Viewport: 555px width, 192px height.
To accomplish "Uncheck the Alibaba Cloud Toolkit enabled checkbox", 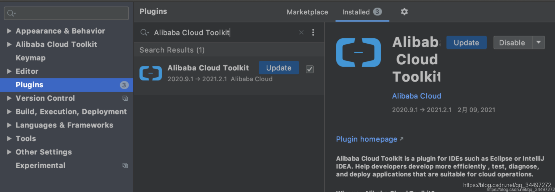I will click(310, 69).
